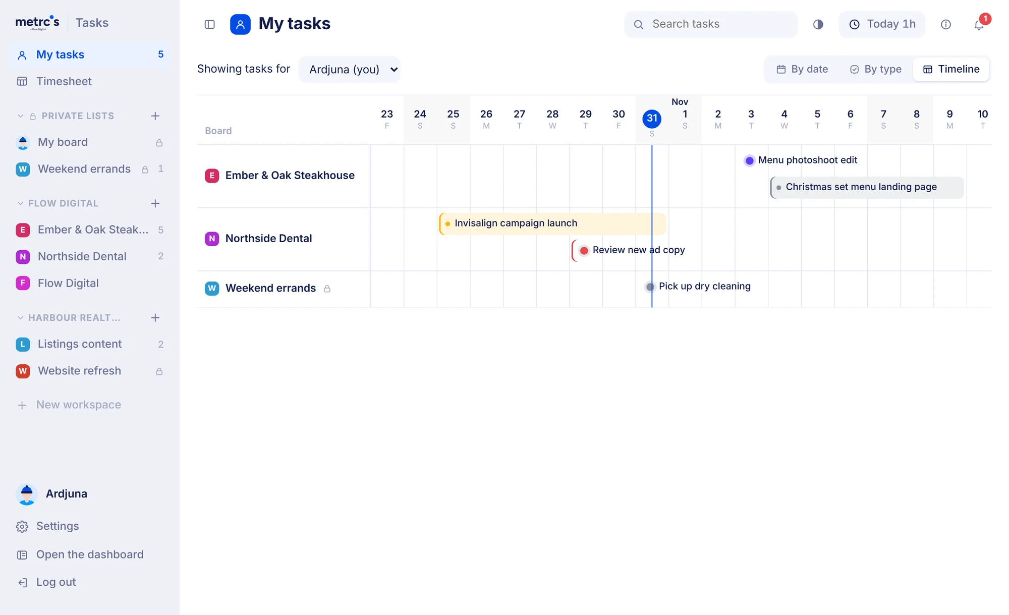Open the notifications bell

click(979, 24)
